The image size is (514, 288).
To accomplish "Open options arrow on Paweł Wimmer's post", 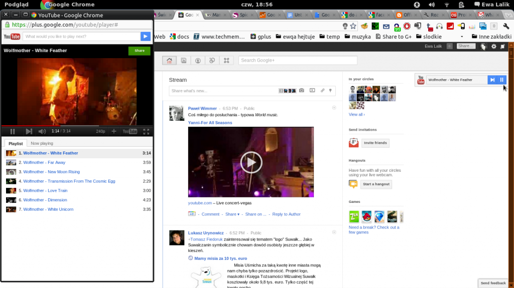I will (334, 108).
